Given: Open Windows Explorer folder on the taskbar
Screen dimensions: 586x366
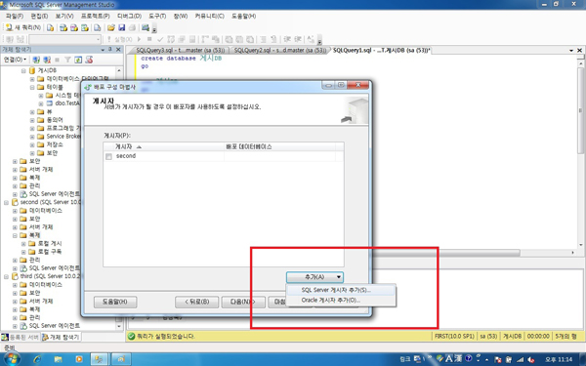Looking at the screenshot, I should click(58, 359).
